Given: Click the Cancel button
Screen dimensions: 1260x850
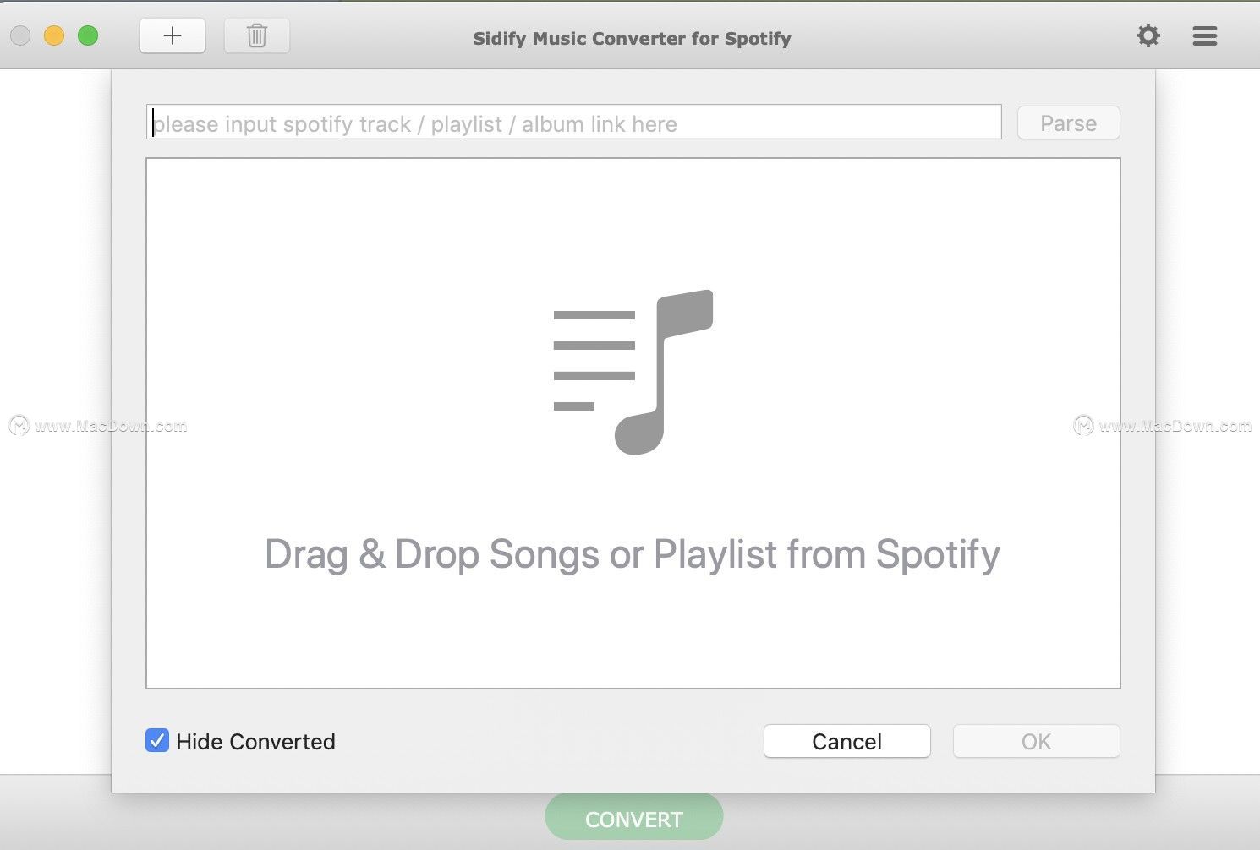Looking at the screenshot, I should pos(847,741).
